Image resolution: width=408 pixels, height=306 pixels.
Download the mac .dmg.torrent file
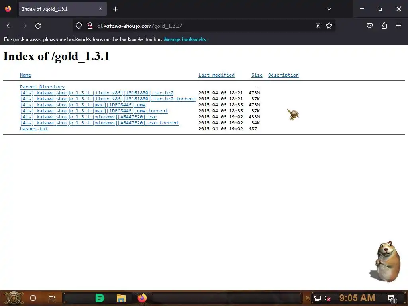coord(94,111)
